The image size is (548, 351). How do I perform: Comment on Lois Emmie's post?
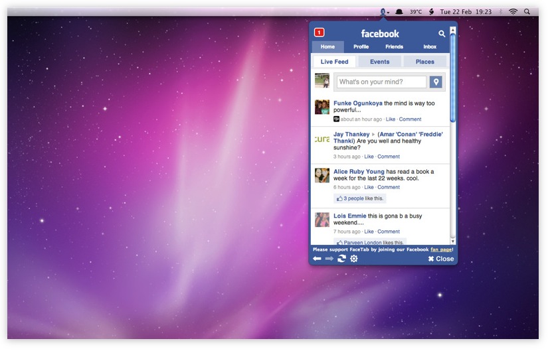pyautogui.click(x=389, y=232)
